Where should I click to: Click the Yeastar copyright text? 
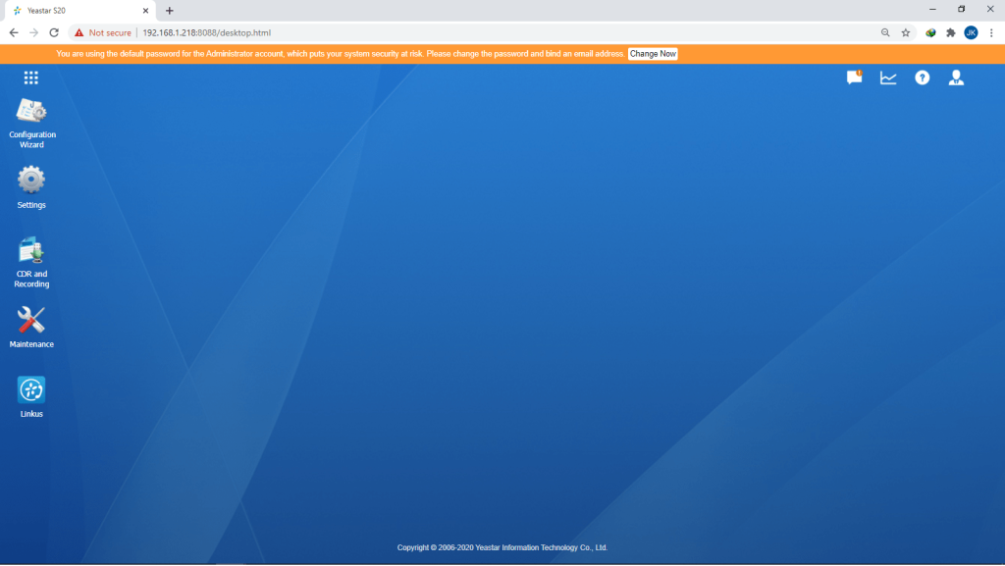pos(502,547)
